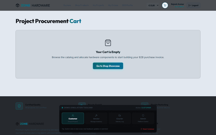Switch to the Vendor role
This screenshot has height=135, width=216.
[96, 118]
